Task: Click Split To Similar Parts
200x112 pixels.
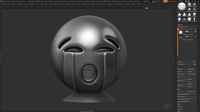Action: point(187,94)
